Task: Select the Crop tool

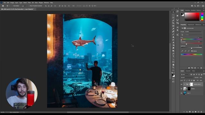Action: [173, 23]
